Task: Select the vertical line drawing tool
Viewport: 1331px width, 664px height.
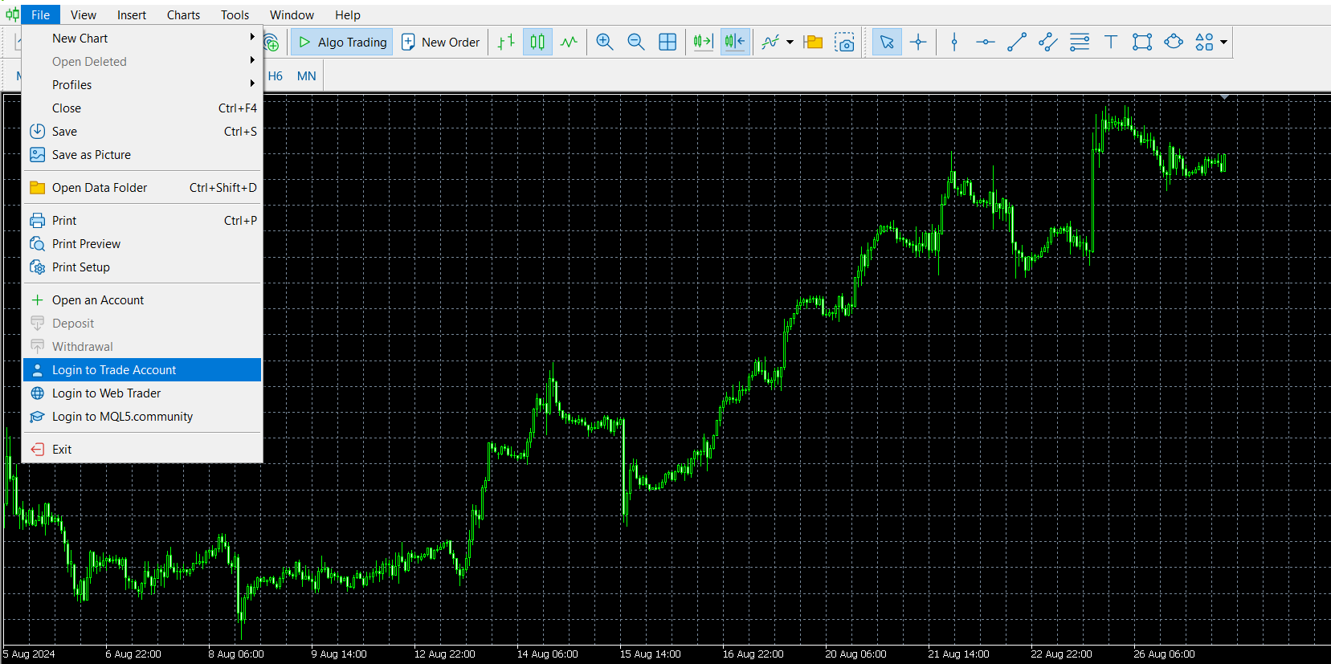Action: click(954, 43)
